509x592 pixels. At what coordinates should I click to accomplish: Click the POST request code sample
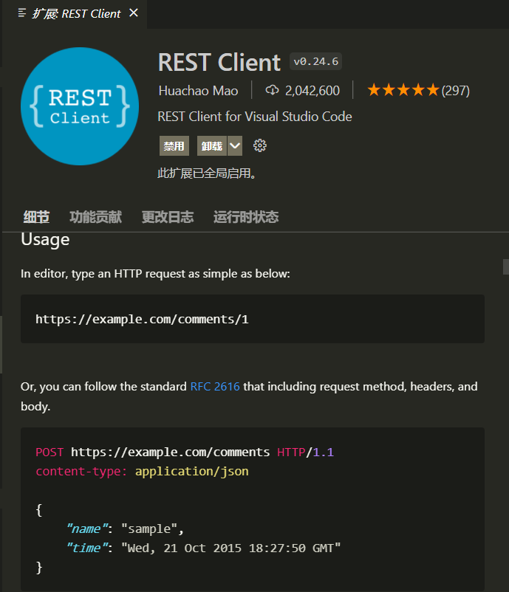pos(252,509)
